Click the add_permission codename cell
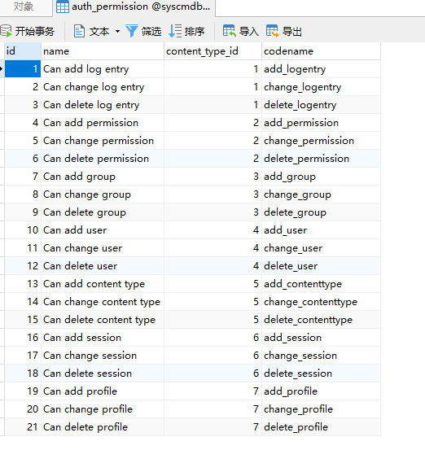The width and height of the screenshot is (425, 450). tap(321, 123)
